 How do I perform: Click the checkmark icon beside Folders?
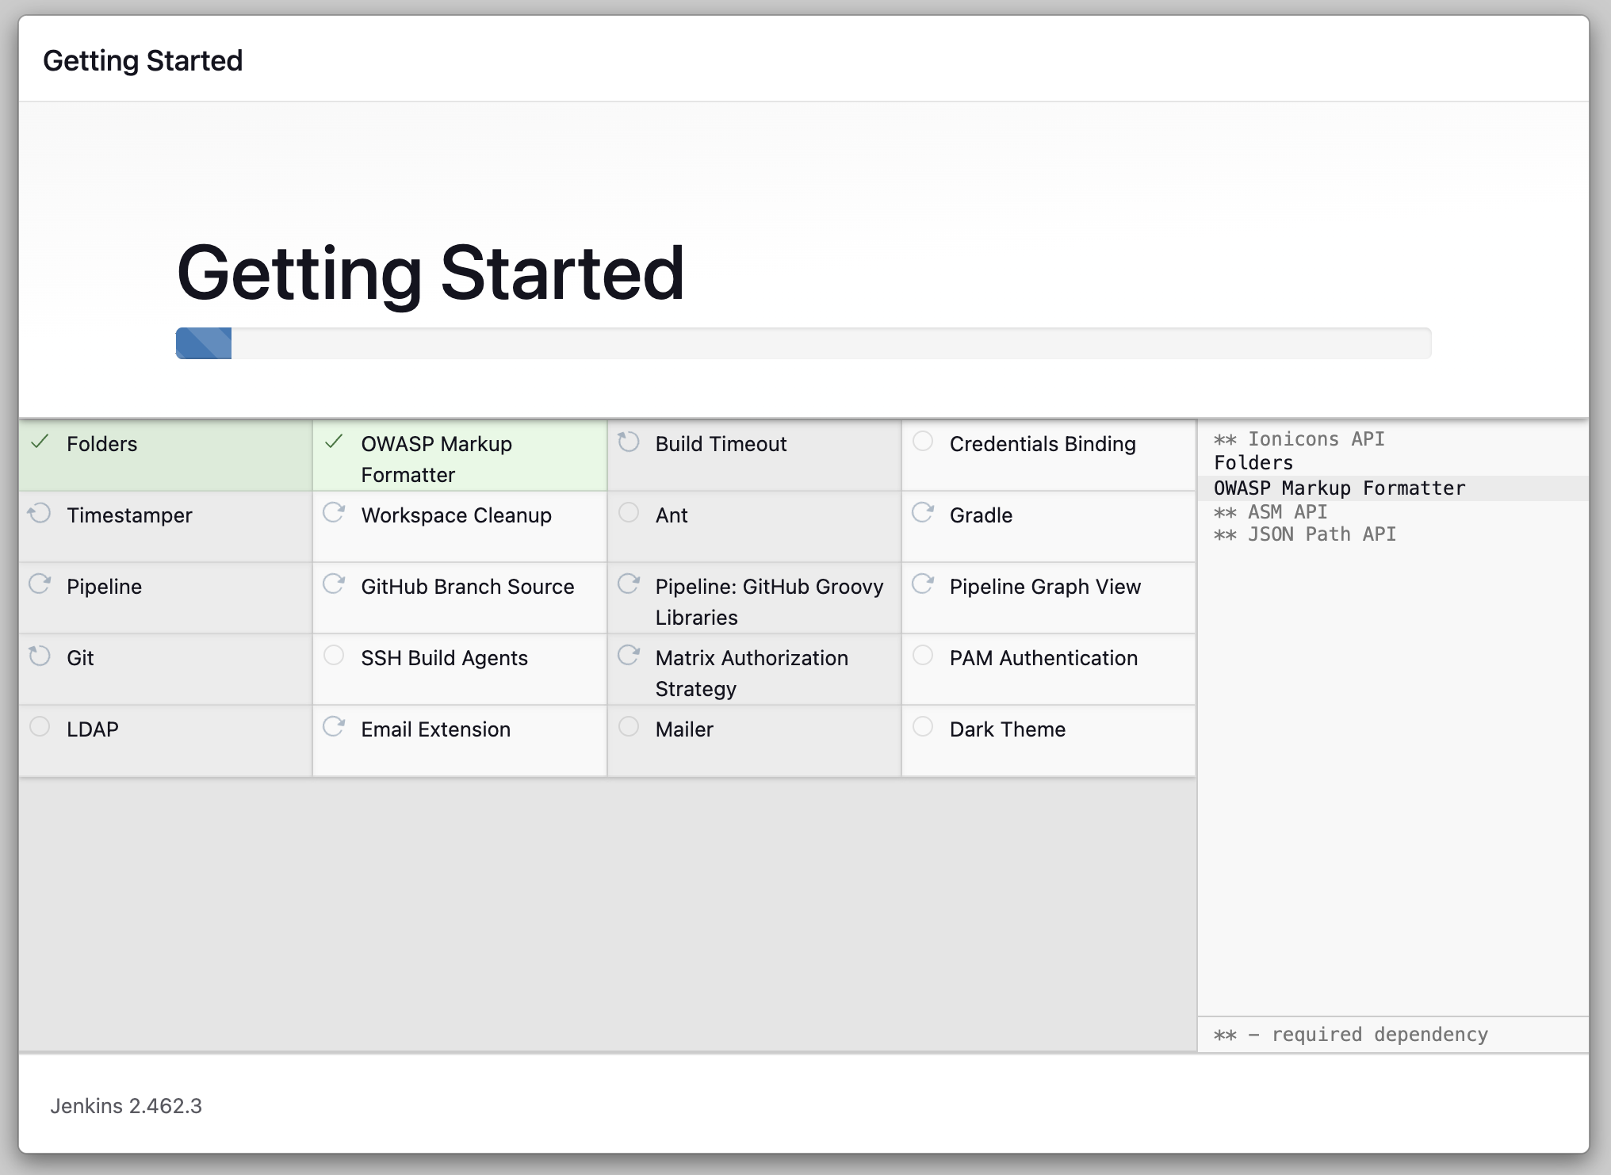click(40, 442)
